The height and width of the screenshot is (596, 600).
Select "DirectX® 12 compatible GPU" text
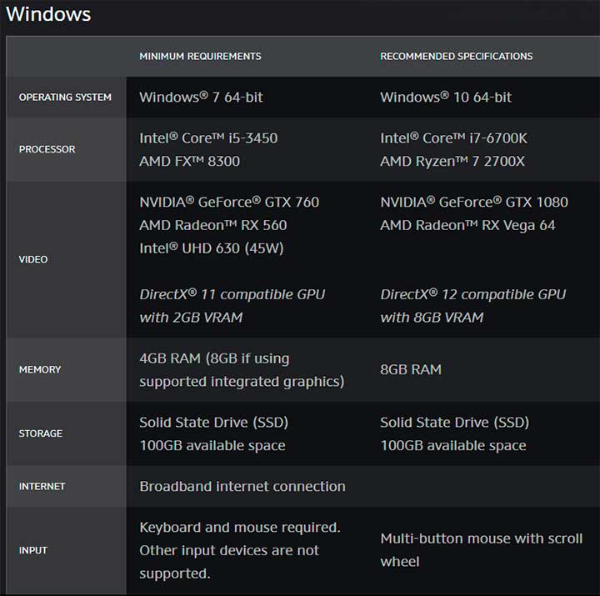point(473,294)
